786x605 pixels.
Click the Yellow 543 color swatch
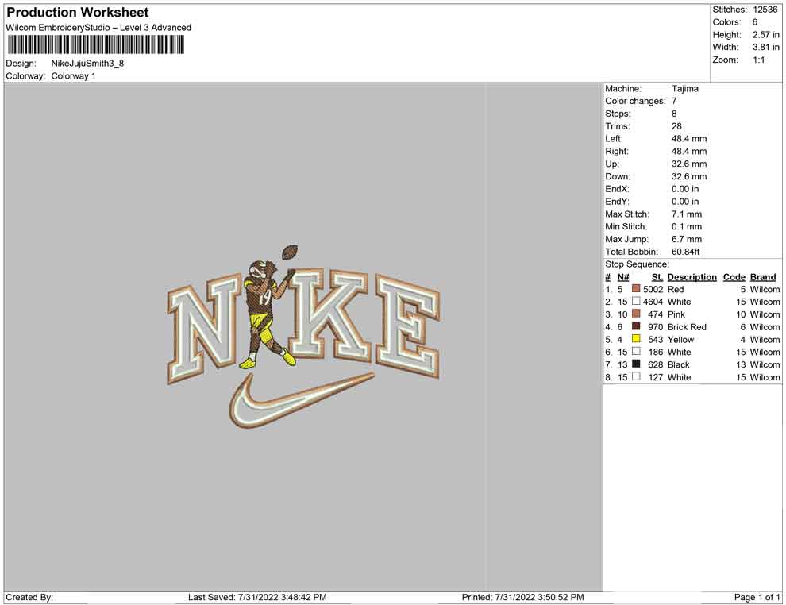(636, 339)
